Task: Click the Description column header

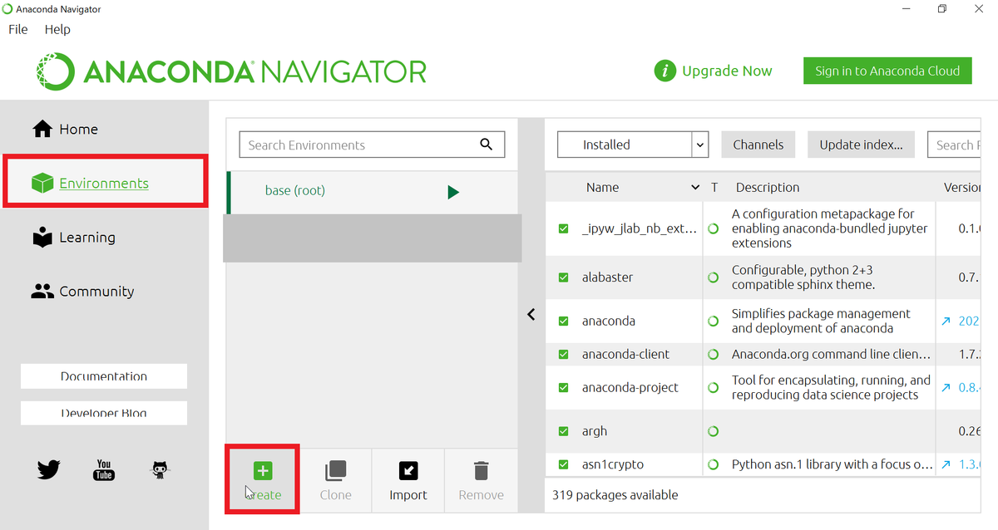Action: (x=768, y=188)
